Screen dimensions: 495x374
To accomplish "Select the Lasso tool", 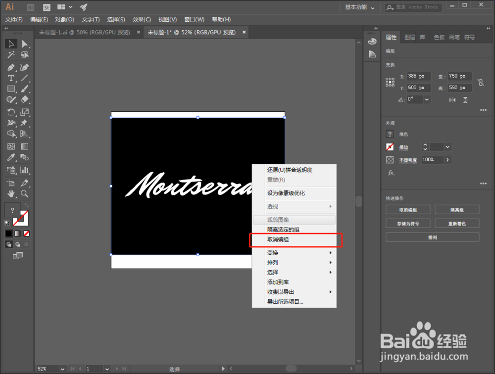I will 25,55.
